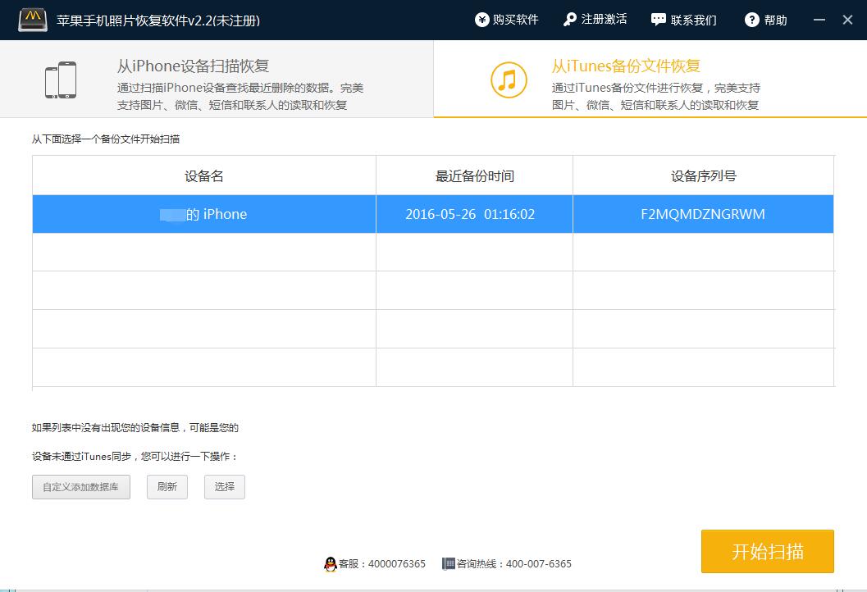Screen dimensions: 867x592
Task: Click serial number F2MQMDZNGRWM
Action: click(703, 214)
